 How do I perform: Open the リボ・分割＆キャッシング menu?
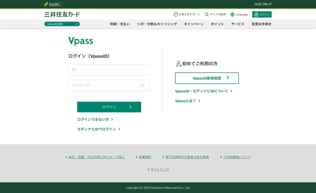point(157,24)
